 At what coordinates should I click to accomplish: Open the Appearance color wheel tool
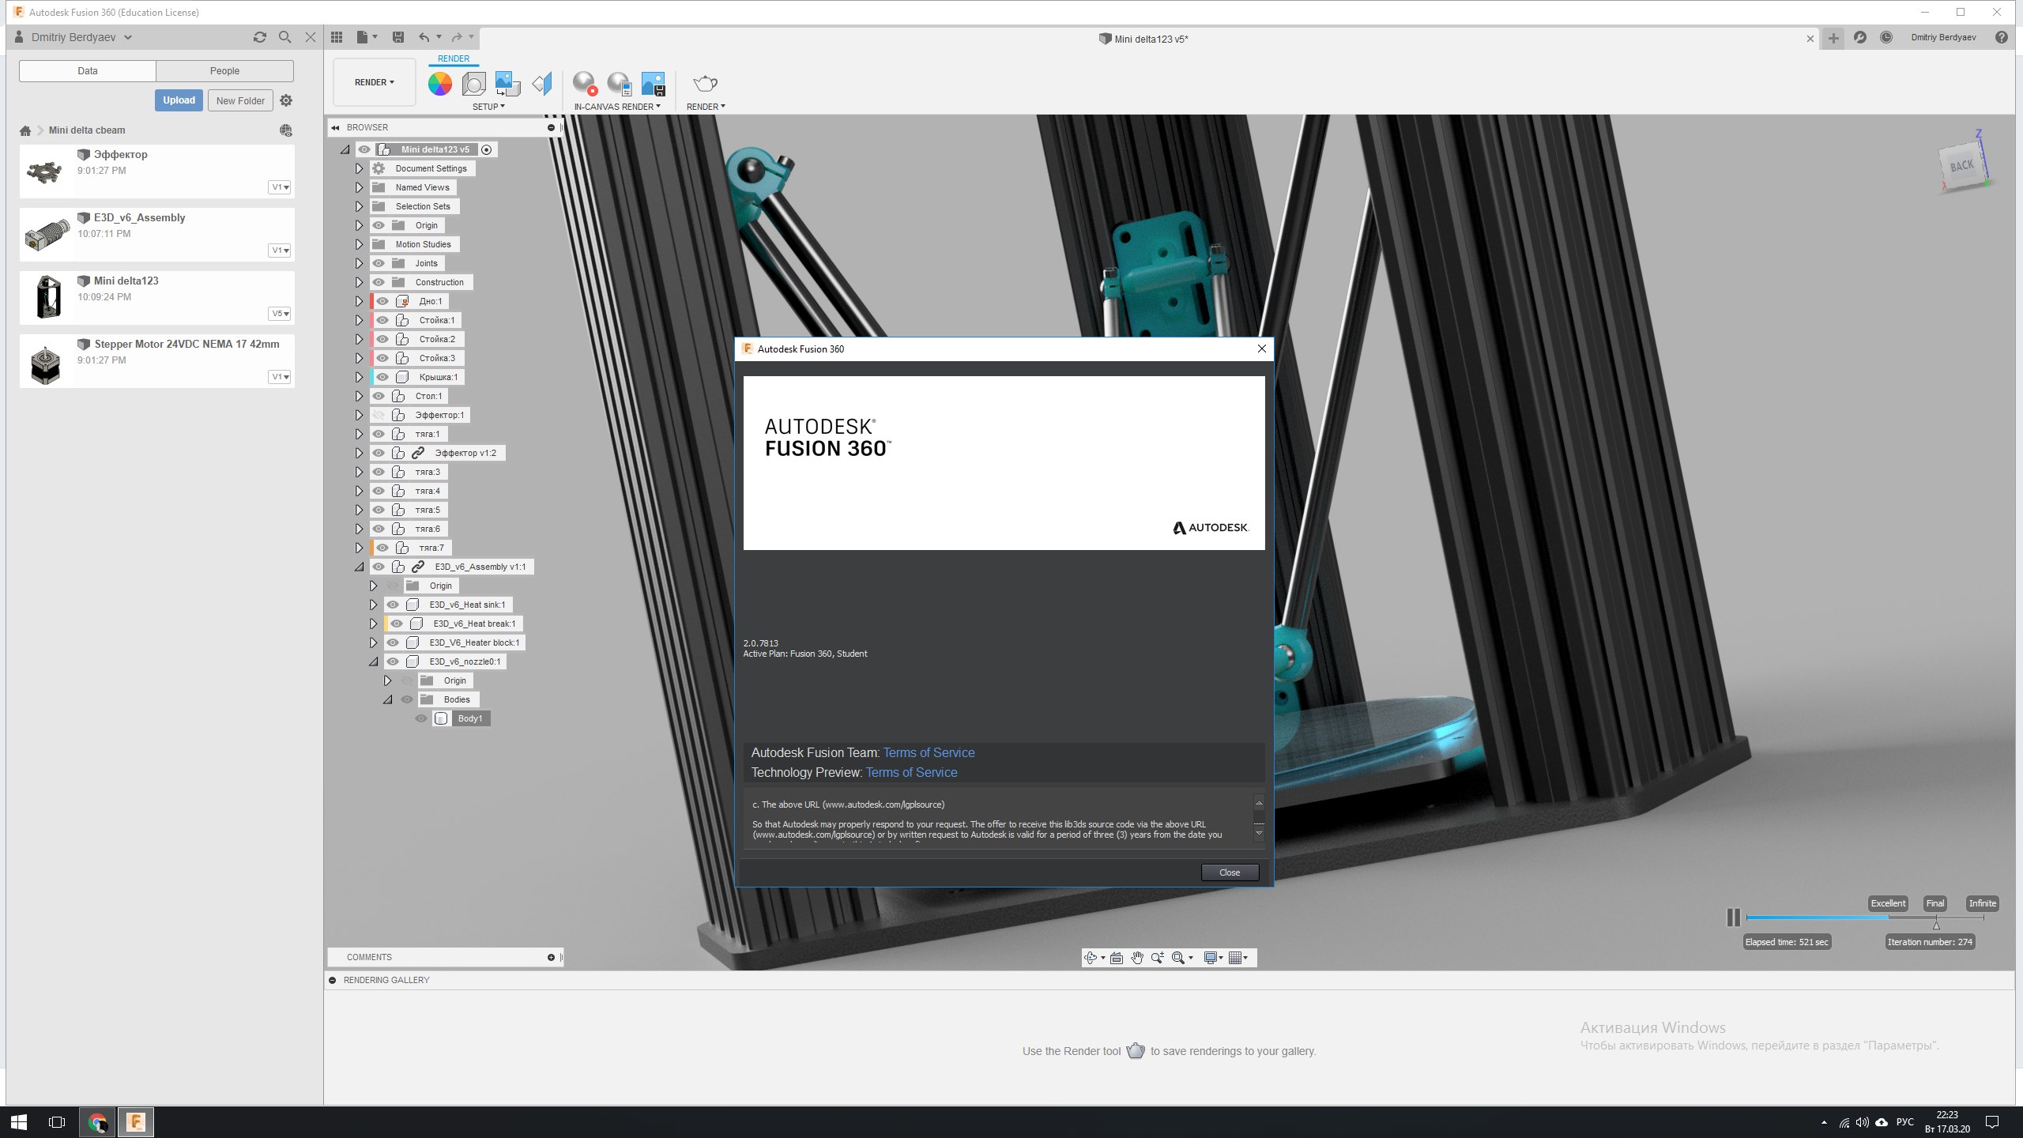439,83
